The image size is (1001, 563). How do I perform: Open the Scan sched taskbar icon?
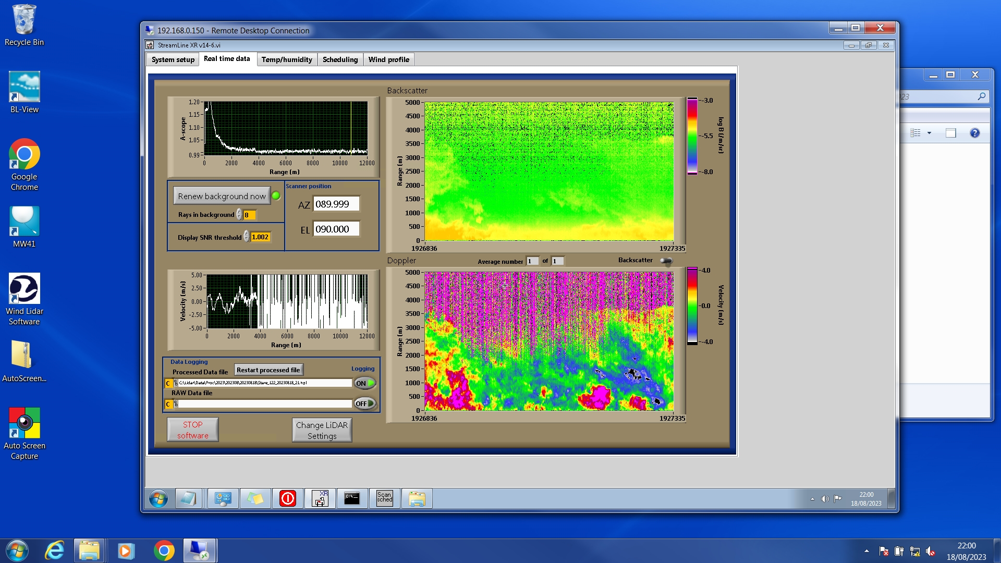point(384,498)
